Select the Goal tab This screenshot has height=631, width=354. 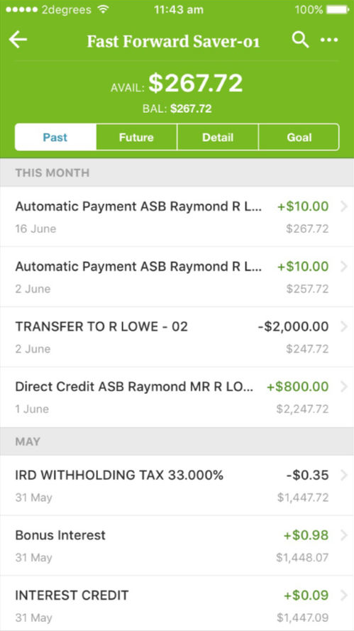click(x=299, y=137)
